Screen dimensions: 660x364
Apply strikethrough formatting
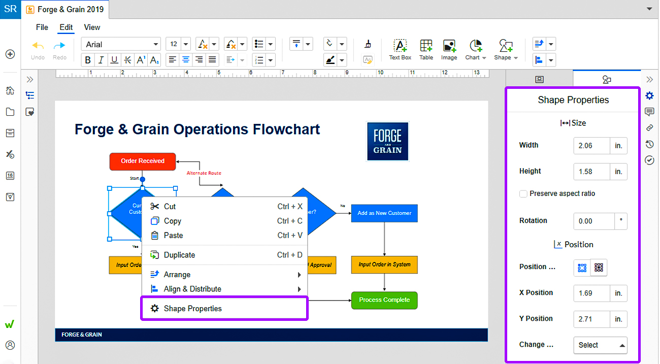coord(127,60)
